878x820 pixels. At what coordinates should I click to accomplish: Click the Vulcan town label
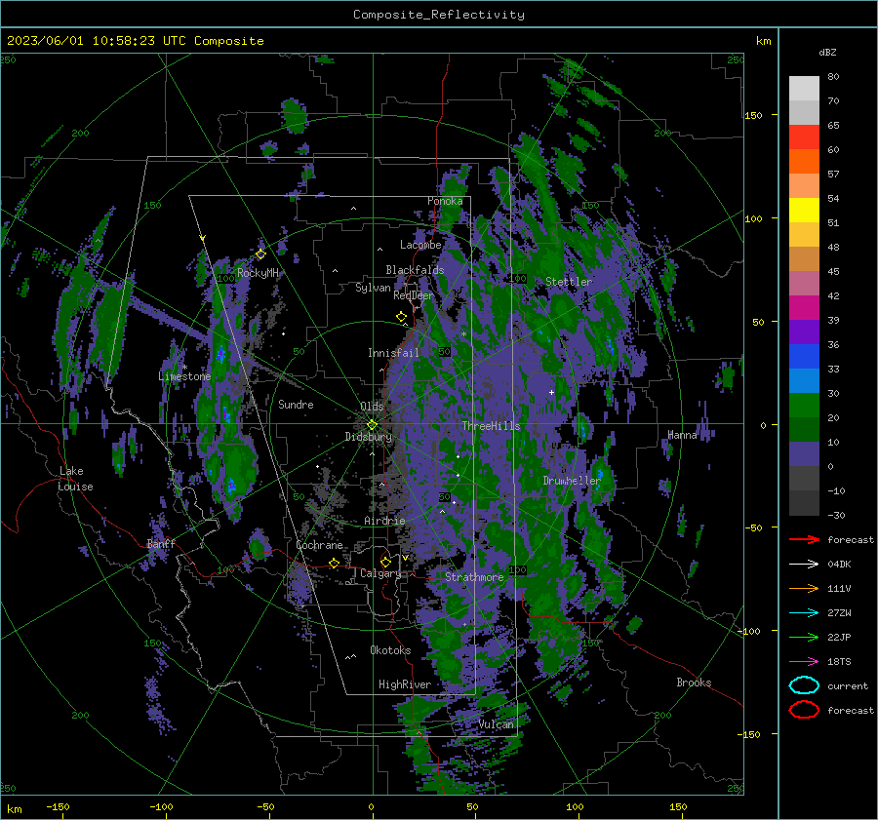tap(496, 724)
